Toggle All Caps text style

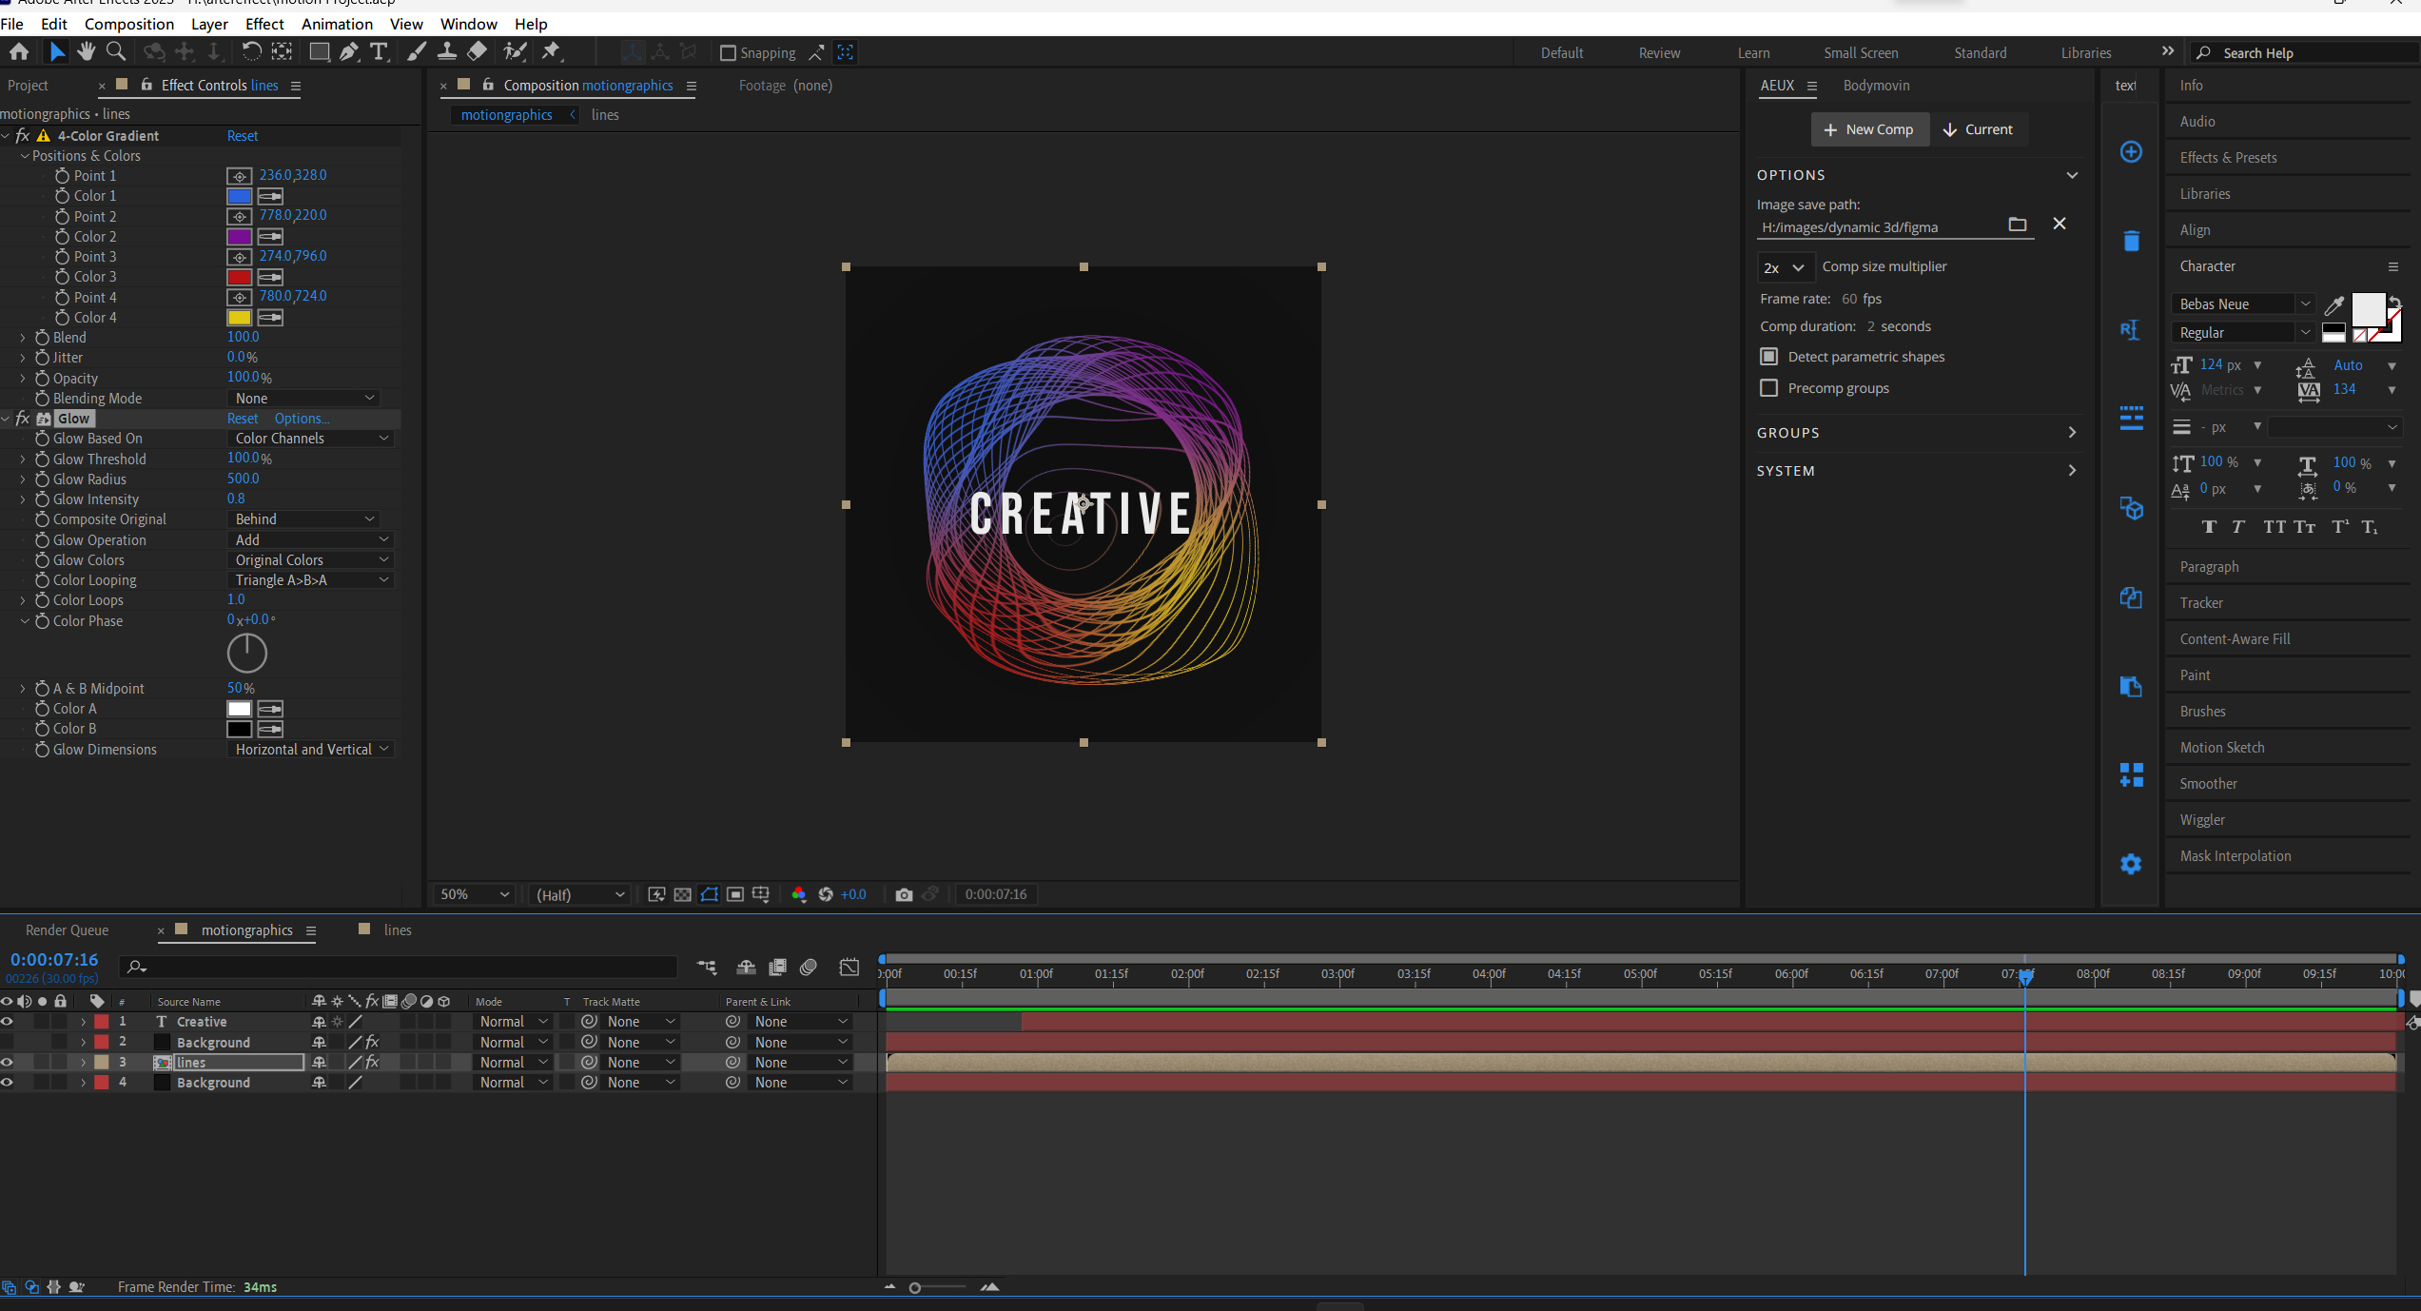[x=2275, y=527]
